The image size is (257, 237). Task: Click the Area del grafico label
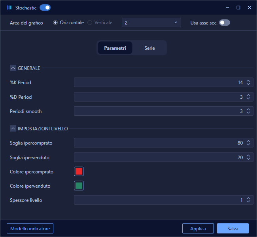(x=26, y=23)
